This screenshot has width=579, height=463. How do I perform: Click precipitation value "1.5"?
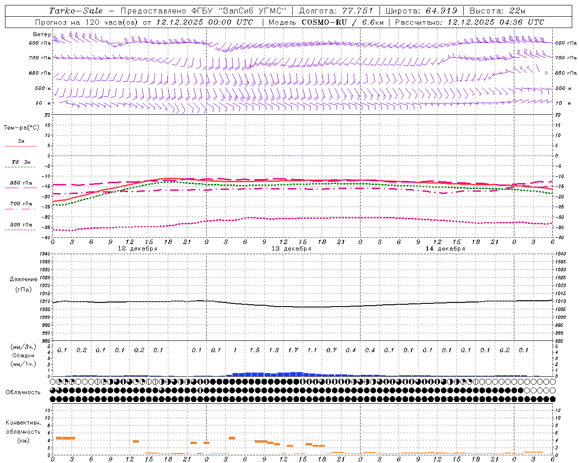pos(255,350)
